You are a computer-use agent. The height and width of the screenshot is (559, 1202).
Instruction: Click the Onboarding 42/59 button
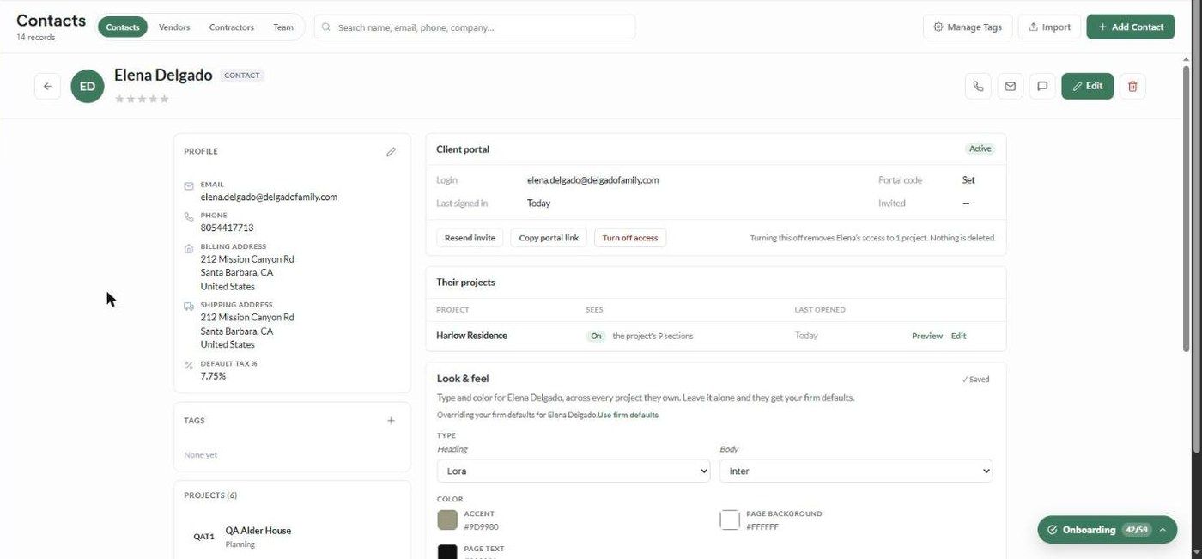click(x=1107, y=530)
